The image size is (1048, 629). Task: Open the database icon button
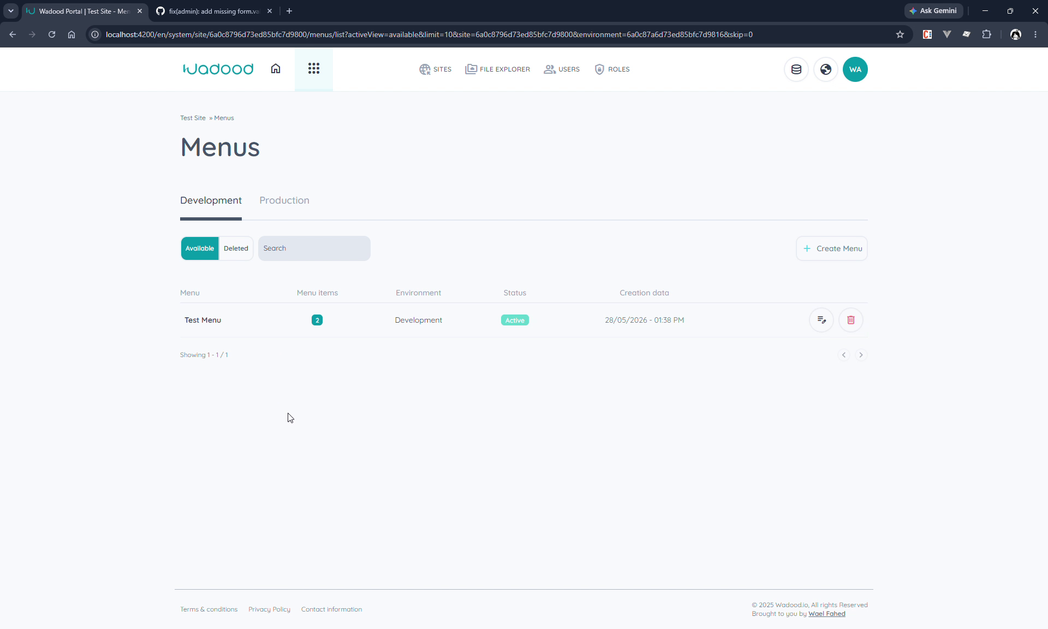796,69
